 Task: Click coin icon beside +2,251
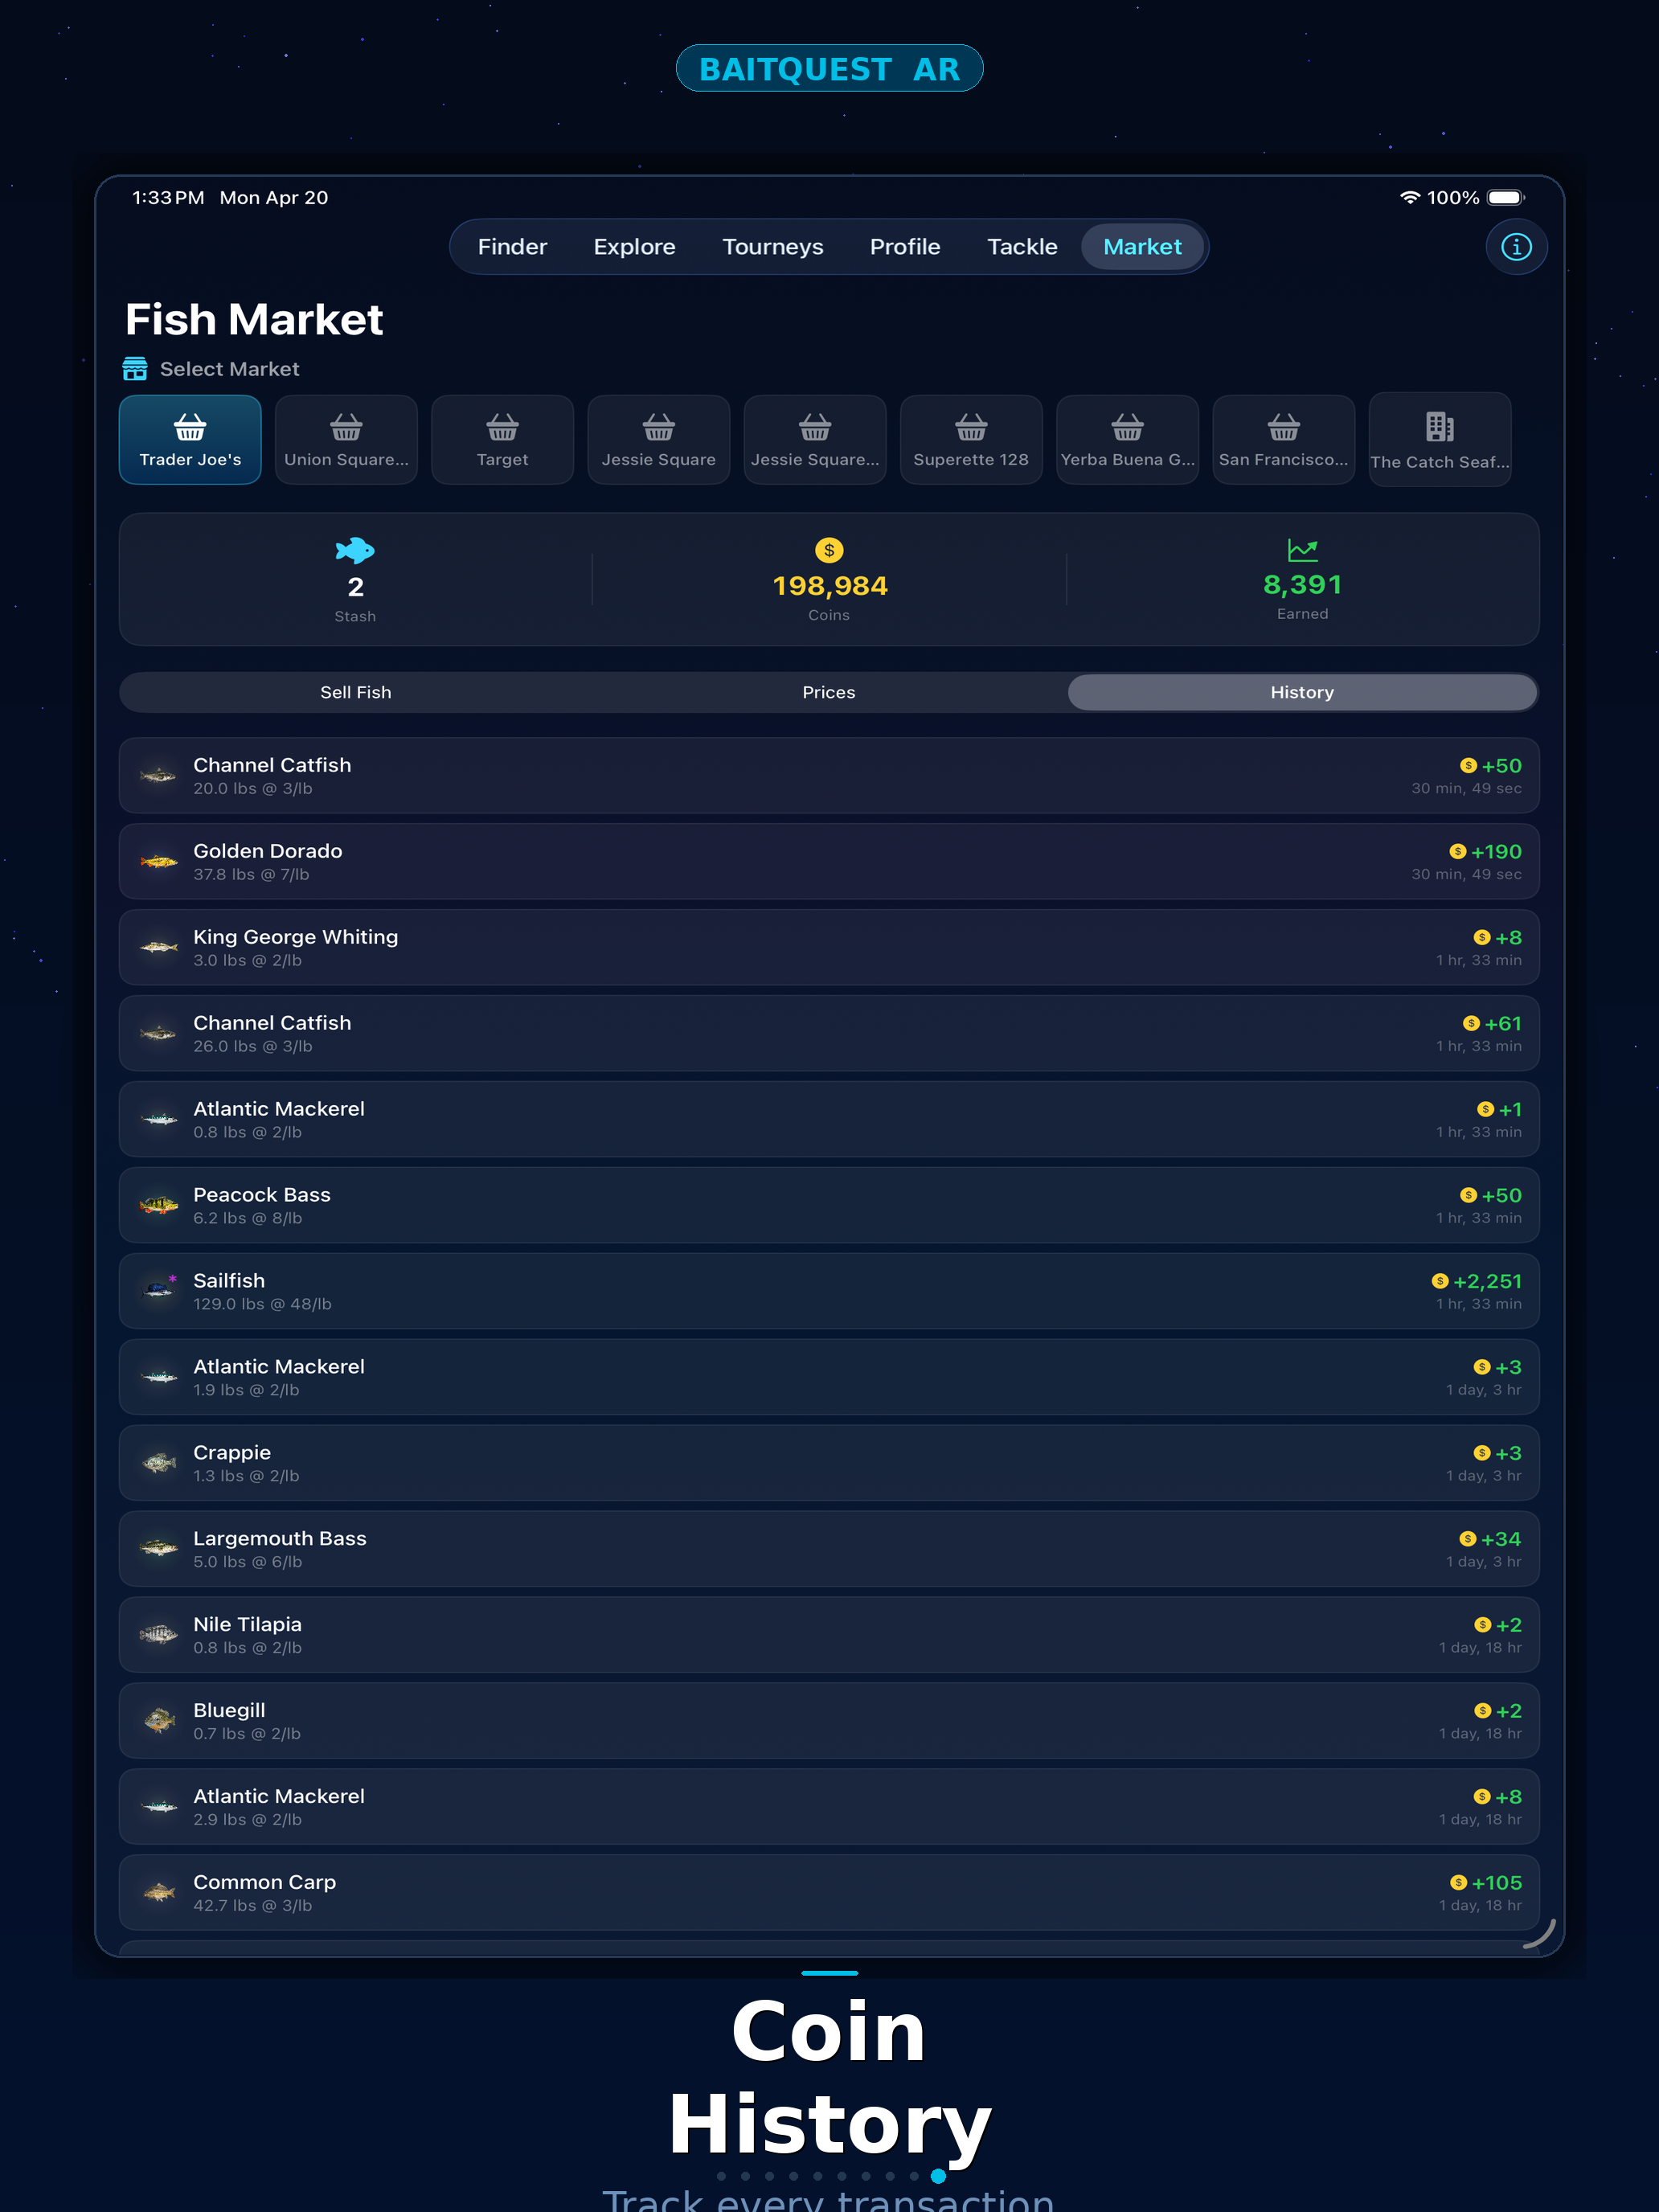coord(1440,1281)
